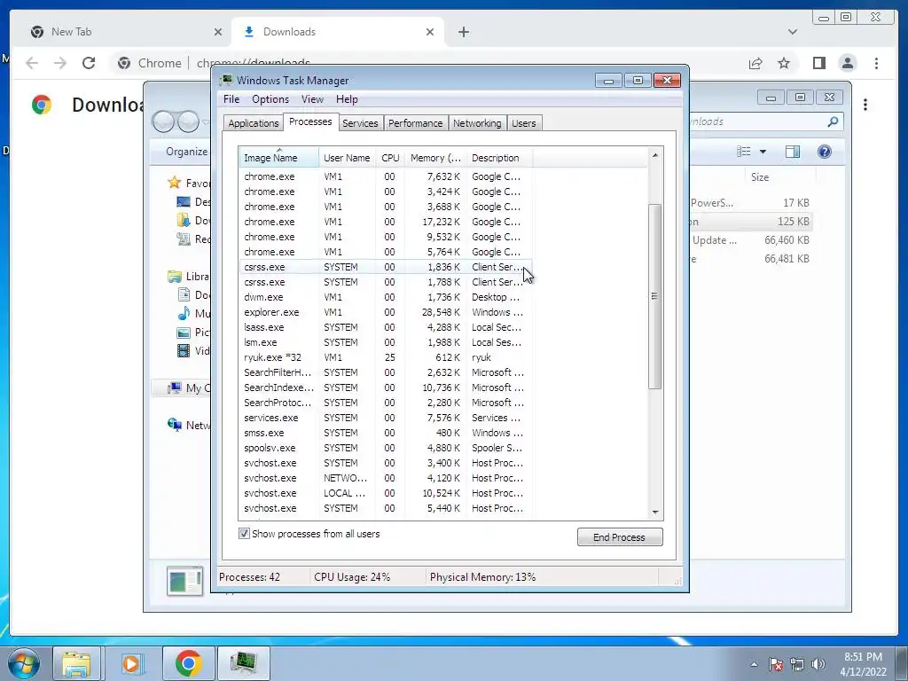The width and height of the screenshot is (908, 681).
Task: Click End Process button
Action: 620,537
